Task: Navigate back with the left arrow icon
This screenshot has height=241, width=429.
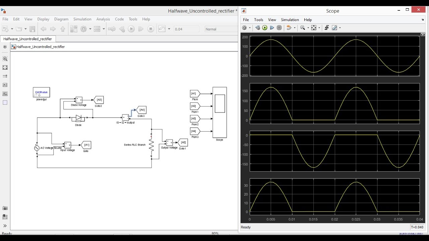Action: click(x=44, y=29)
